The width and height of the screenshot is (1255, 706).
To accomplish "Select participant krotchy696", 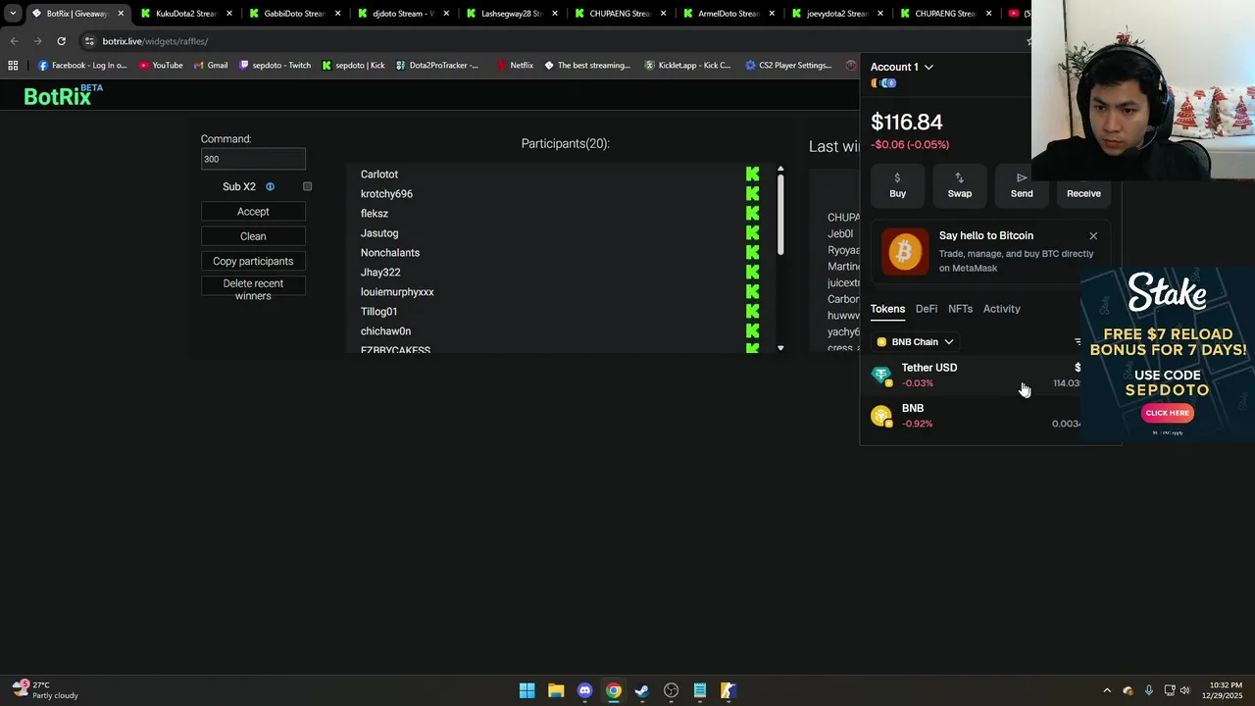I will pos(386,194).
